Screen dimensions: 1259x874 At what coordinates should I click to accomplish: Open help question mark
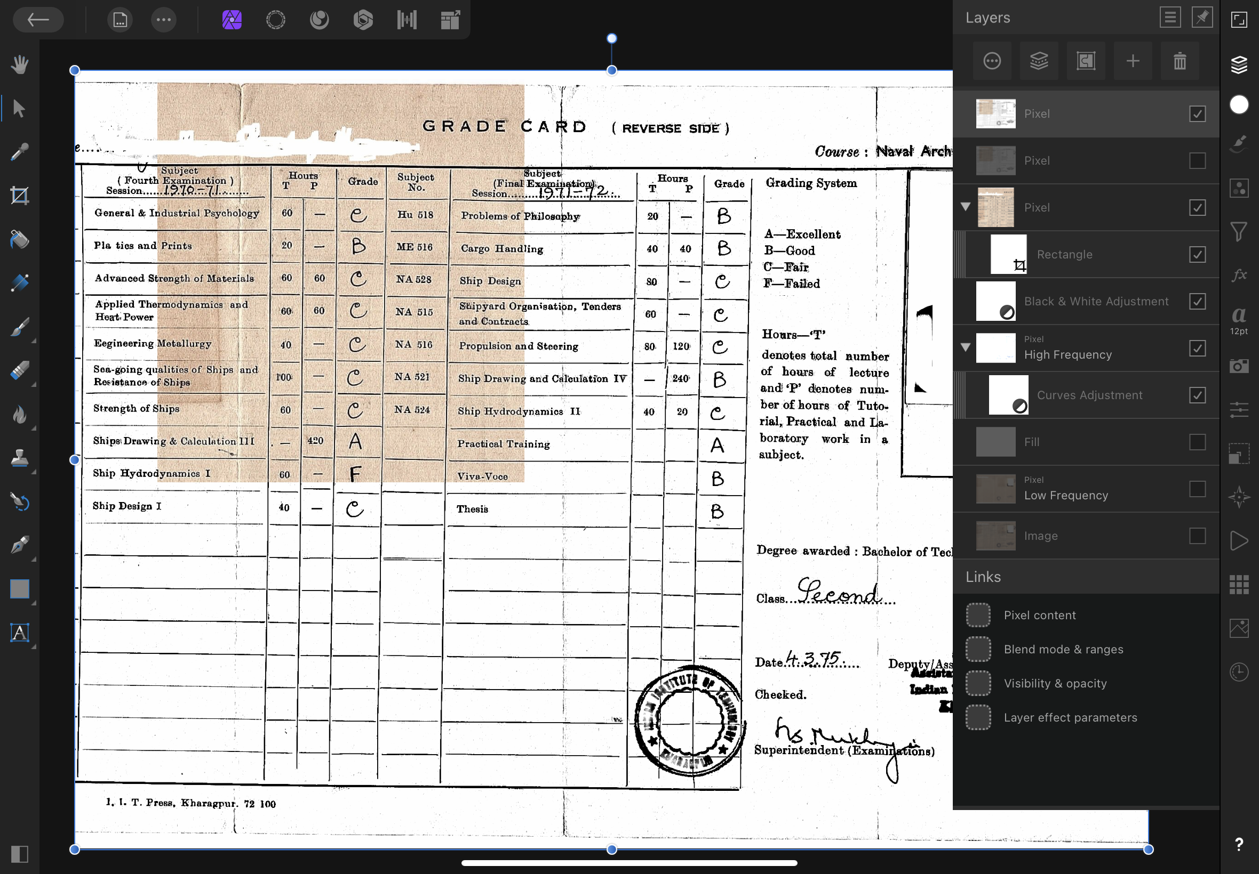(x=1239, y=845)
